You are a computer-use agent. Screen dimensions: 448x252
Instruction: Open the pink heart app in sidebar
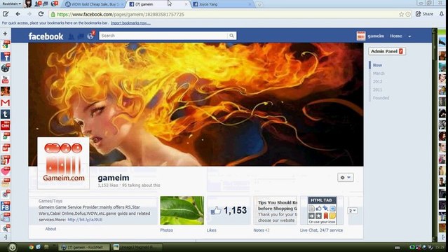(5, 171)
